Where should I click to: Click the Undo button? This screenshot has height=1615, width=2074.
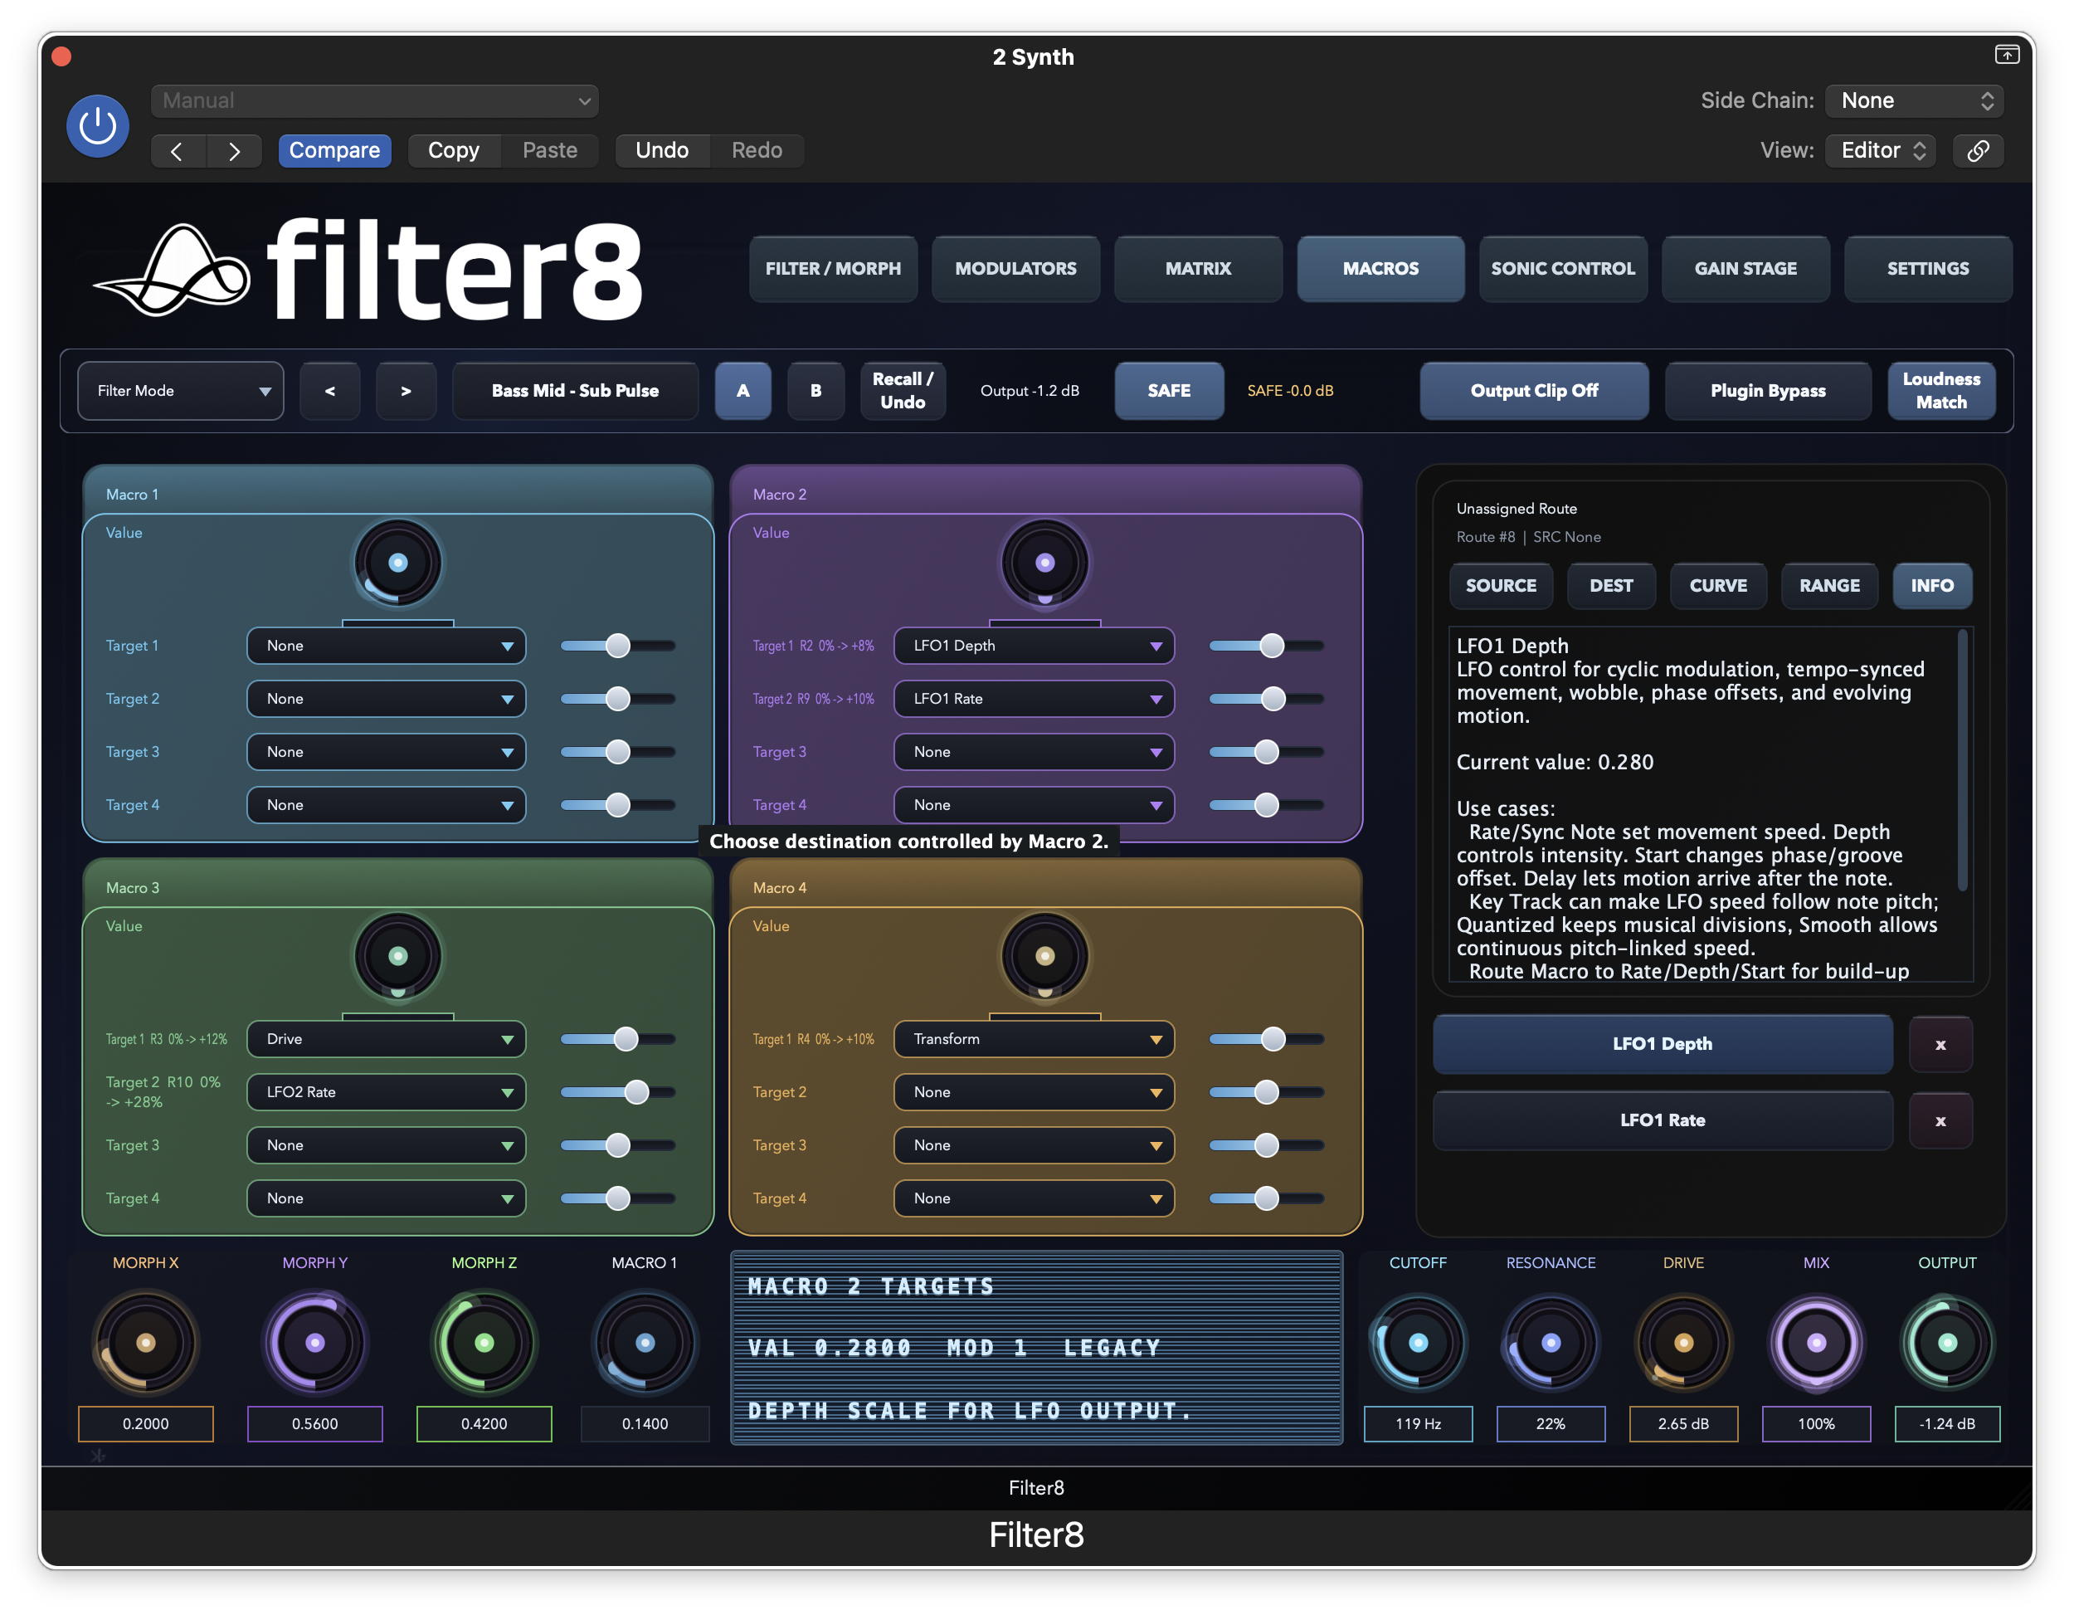pos(662,150)
